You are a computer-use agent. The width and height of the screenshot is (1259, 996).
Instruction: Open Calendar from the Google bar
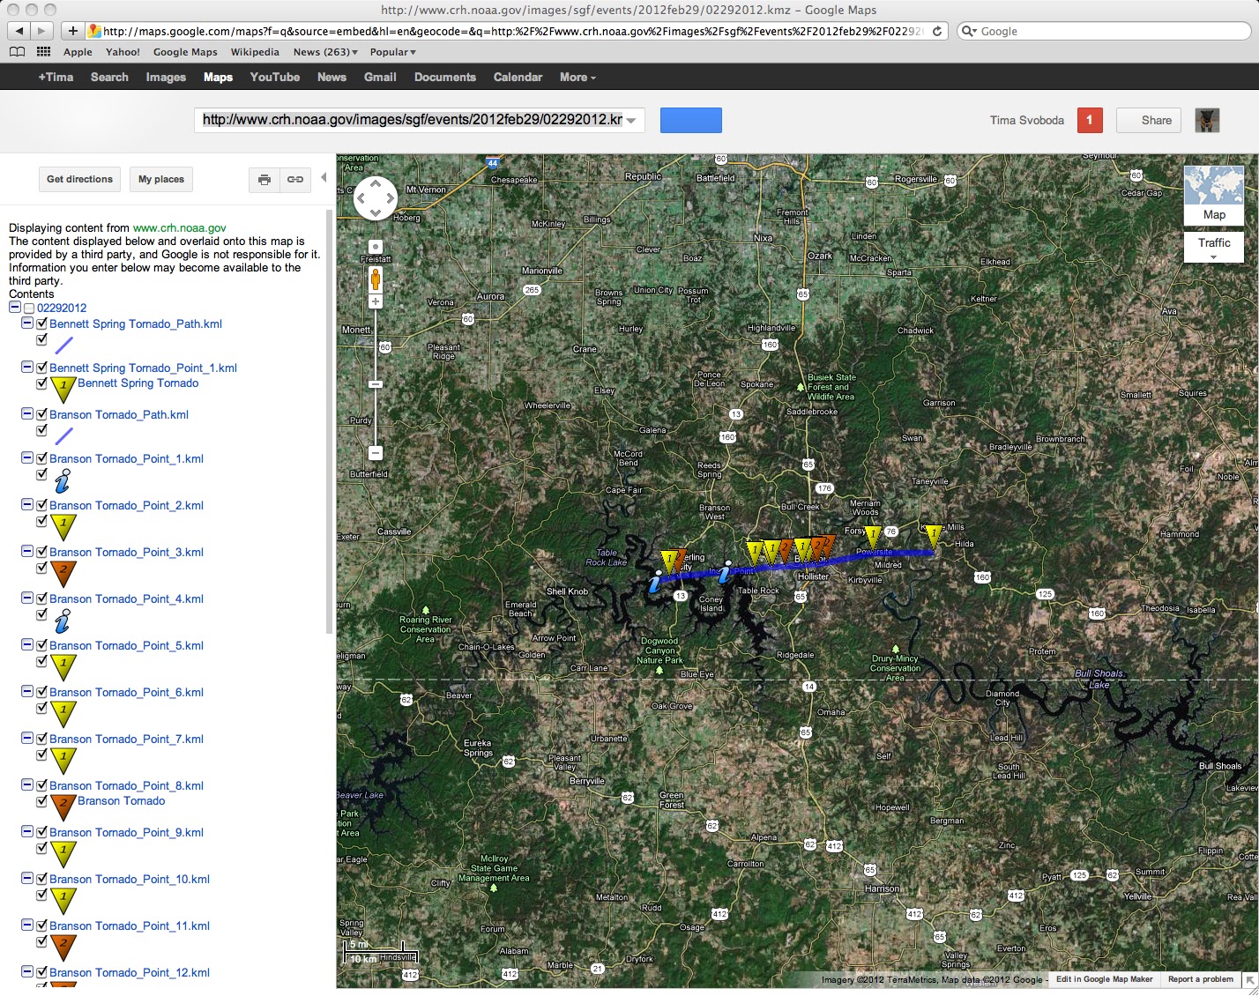pos(518,78)
